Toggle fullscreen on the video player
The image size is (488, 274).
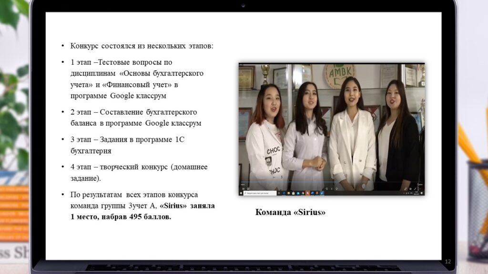pos(416,188)
